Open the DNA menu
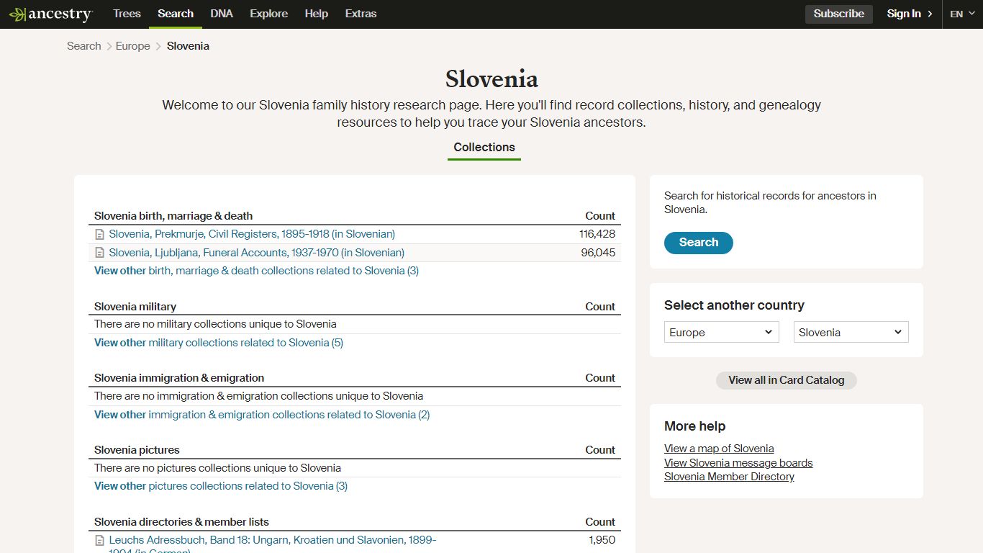 click(222, 14)
